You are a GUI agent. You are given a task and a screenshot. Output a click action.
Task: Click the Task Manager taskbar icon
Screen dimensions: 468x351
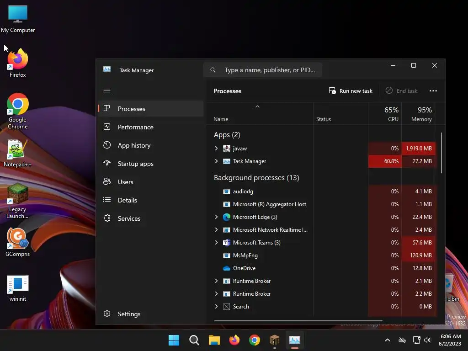pos(295,340)
